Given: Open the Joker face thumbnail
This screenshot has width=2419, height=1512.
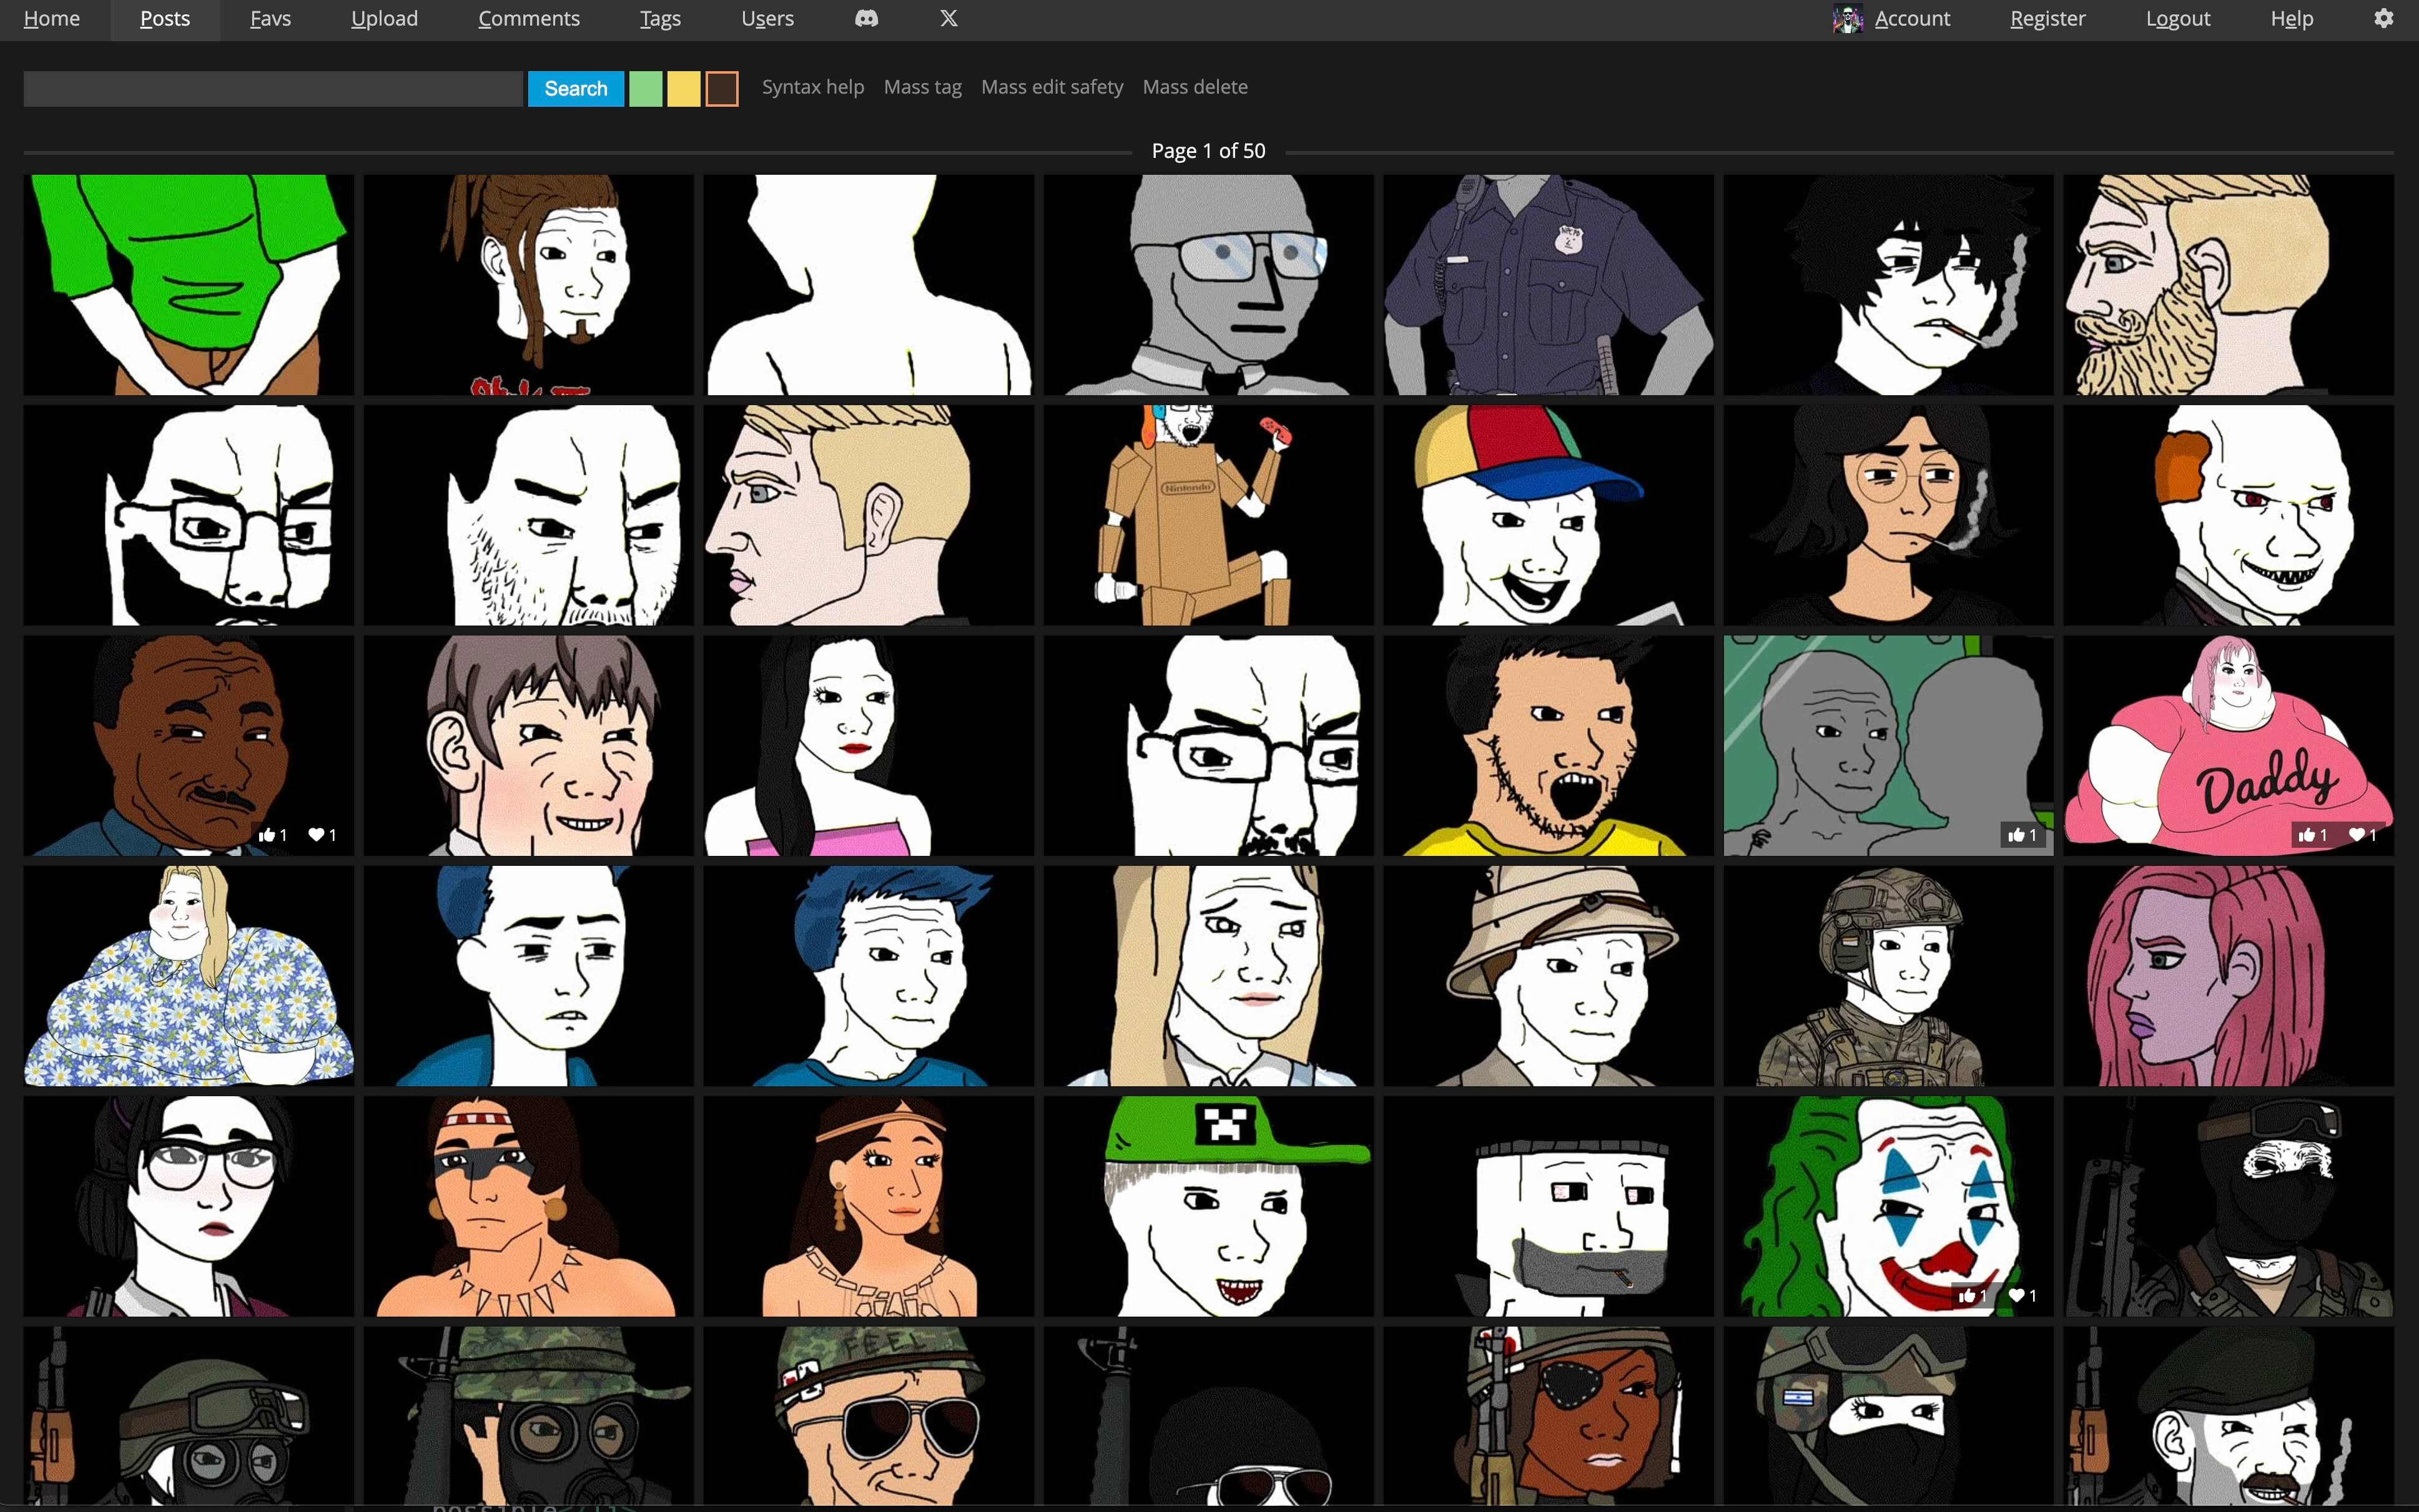Looking at the screenshot, I should coord(1888,1206).
